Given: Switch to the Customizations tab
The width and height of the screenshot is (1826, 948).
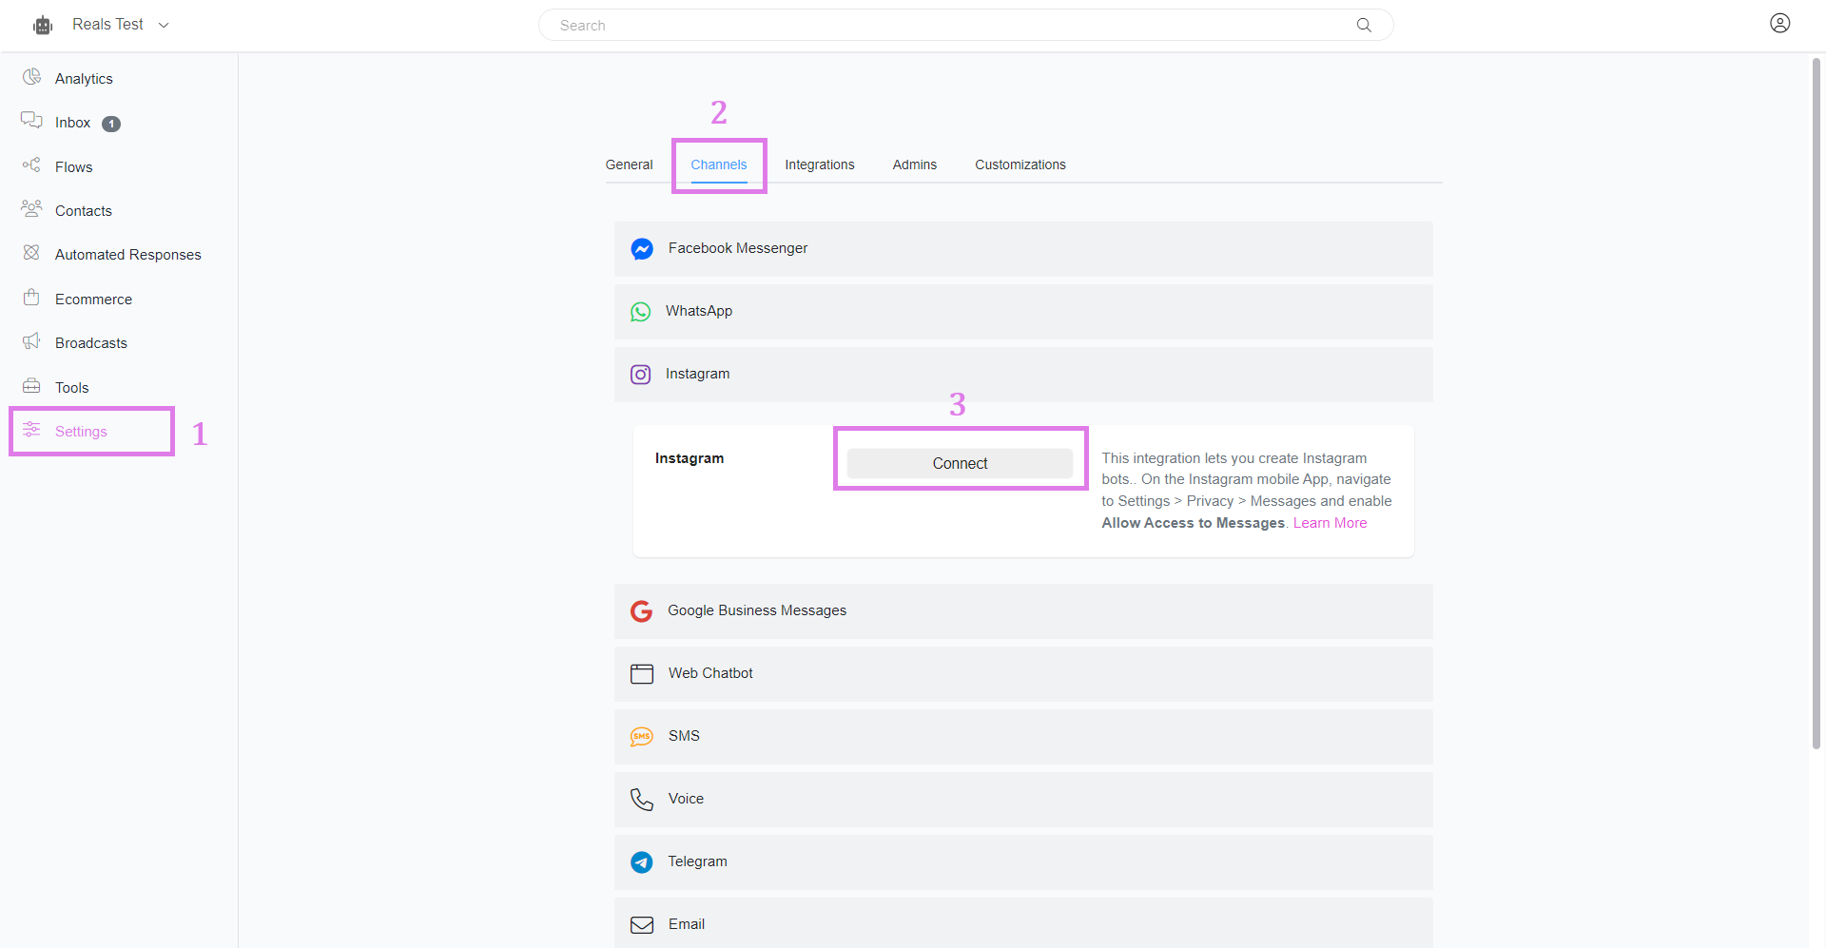Looking at the screenshot, I should click(x=1020, y=164).
